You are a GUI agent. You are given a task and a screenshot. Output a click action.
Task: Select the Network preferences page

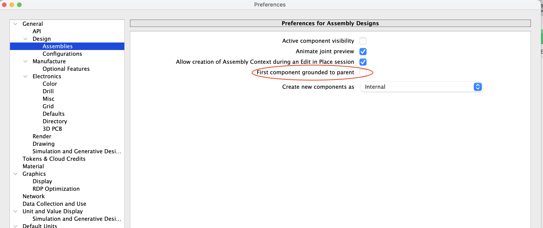(34, 196)
